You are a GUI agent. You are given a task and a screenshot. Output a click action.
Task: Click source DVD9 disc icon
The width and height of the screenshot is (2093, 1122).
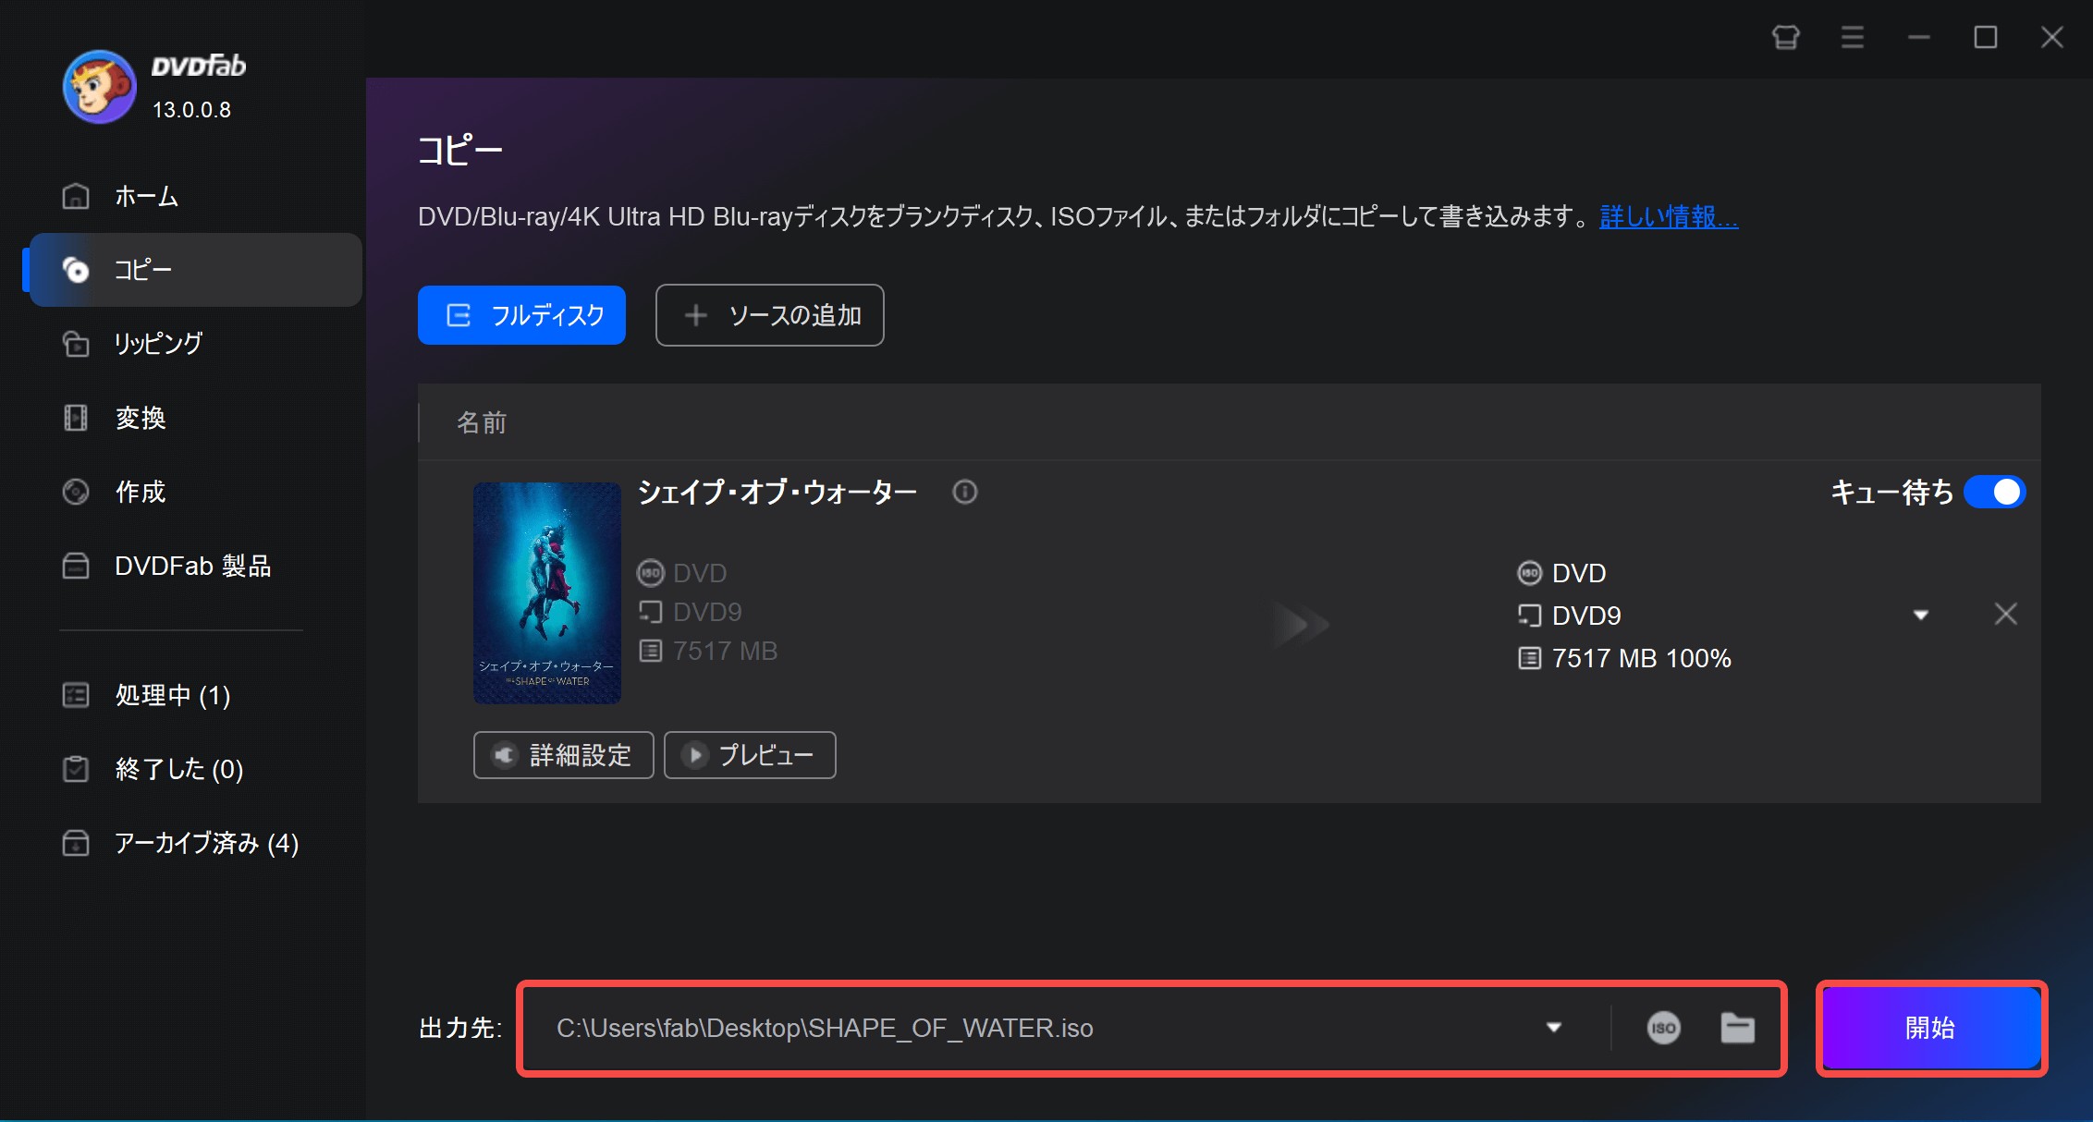[651, 612]
